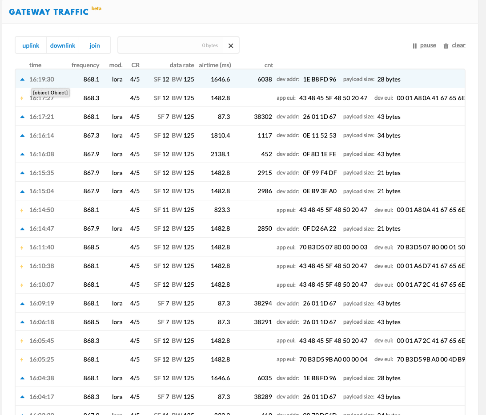Screen dimensions: 486x415
Task: Click uplink arrow icon for 16:04:17 row
Action: tap(22, 397)
